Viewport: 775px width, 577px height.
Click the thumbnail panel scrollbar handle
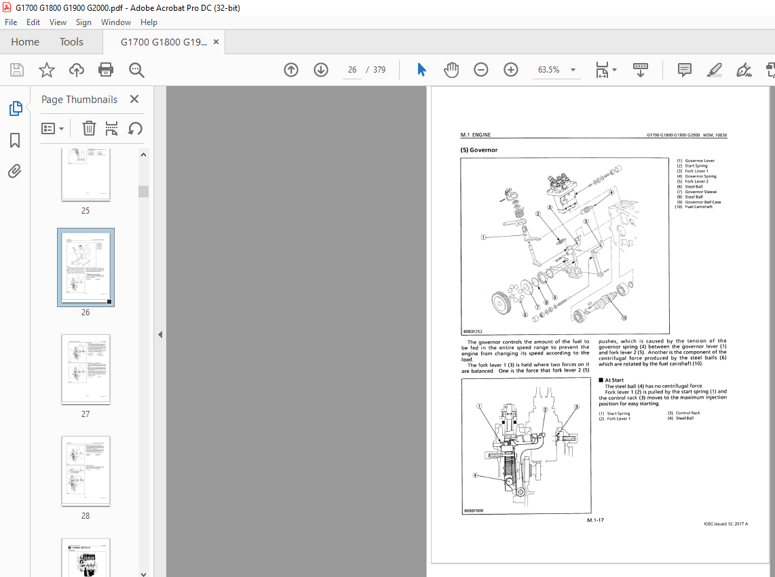pos(143,191)
